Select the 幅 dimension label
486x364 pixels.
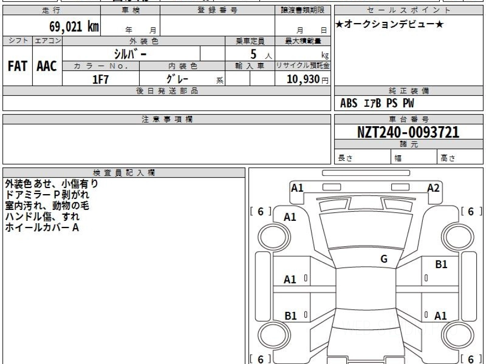click(398, 159)
